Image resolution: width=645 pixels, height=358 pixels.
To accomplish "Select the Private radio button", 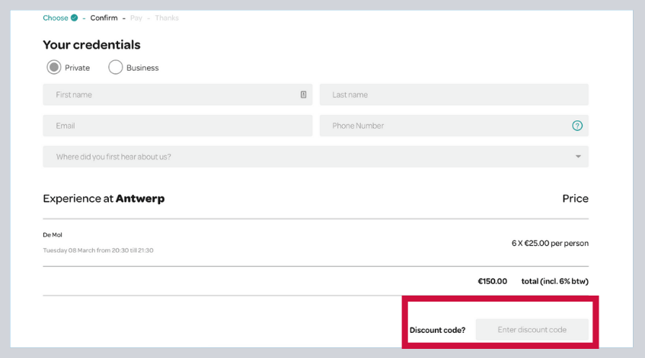I will 54,67.
